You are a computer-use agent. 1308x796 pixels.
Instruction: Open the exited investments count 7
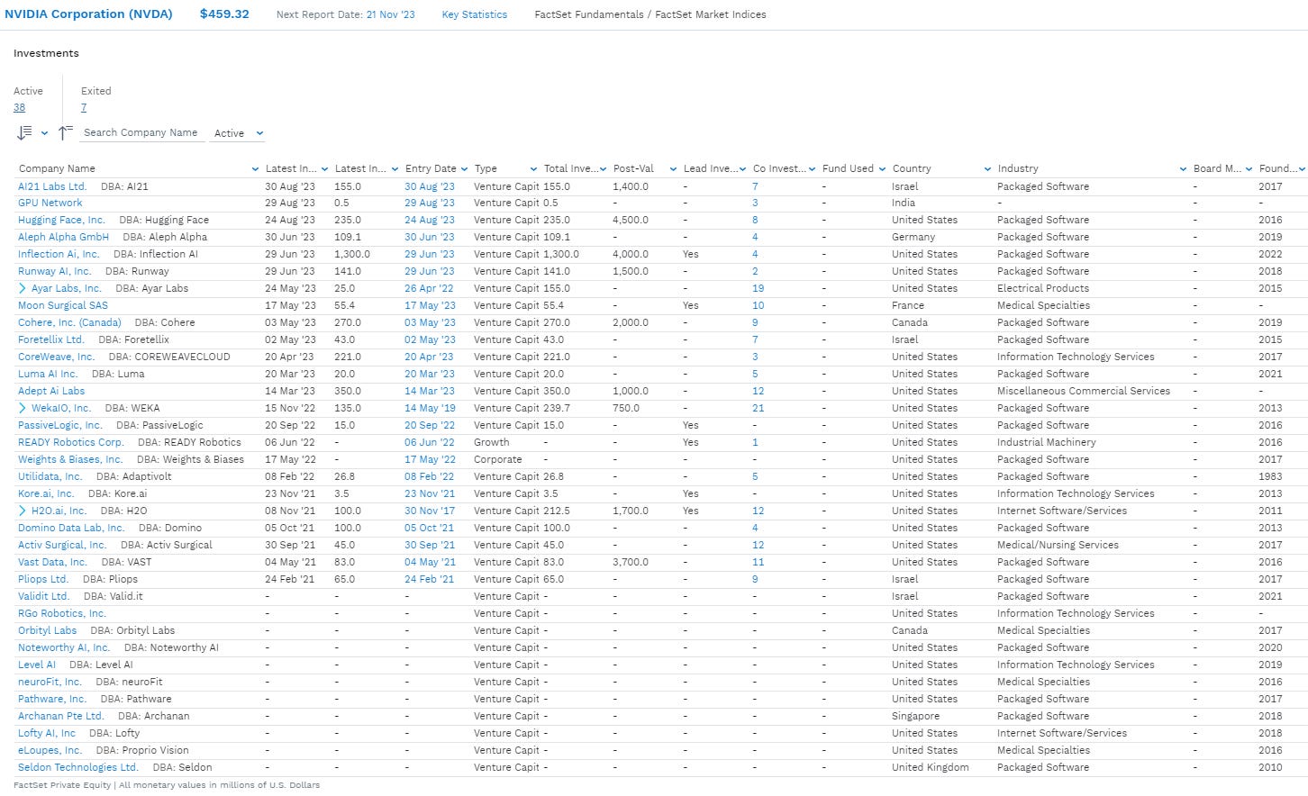(84, 107)
